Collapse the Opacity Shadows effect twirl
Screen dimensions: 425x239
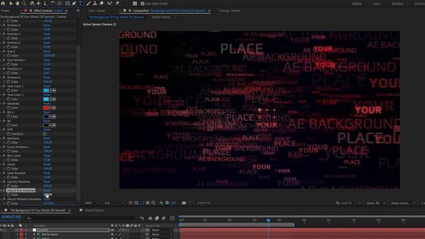[x=1, y=181]
